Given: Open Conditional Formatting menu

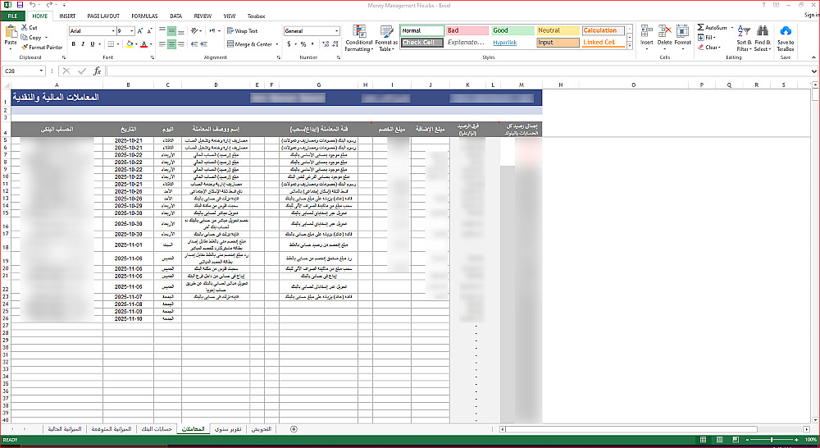Looking at the screenshot, I should click(359, 39).
